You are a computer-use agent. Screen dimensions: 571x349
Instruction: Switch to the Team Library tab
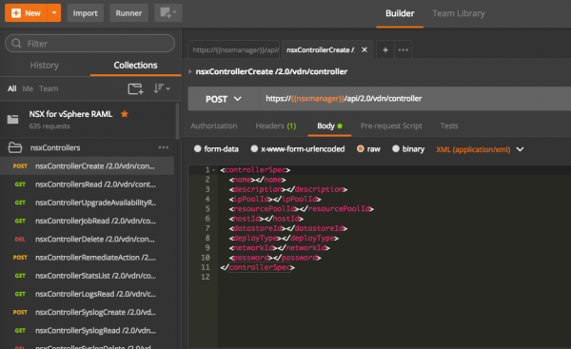[x=459, y=13]
